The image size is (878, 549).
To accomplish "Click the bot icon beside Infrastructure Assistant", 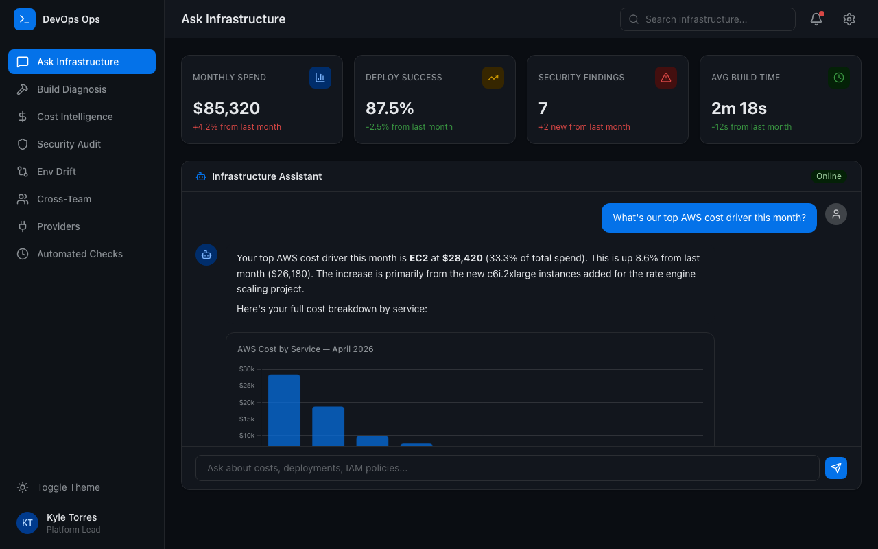I will (x=200, y=176).
